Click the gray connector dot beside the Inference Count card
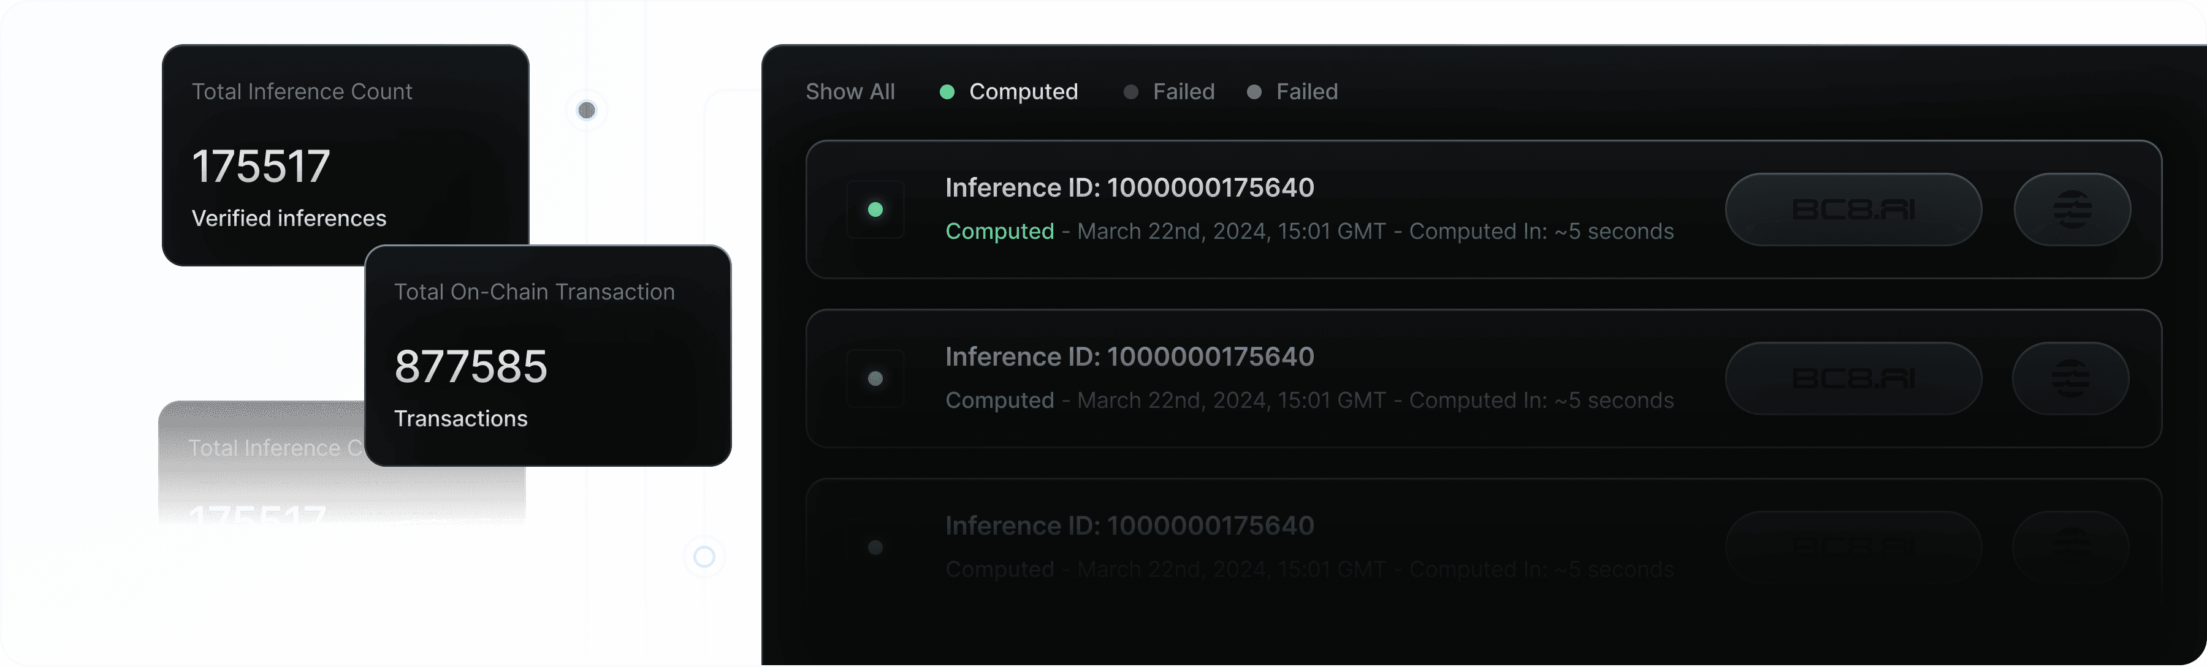Image resolution: width=2207 pixels, height=667 pixels. (587, 110)
